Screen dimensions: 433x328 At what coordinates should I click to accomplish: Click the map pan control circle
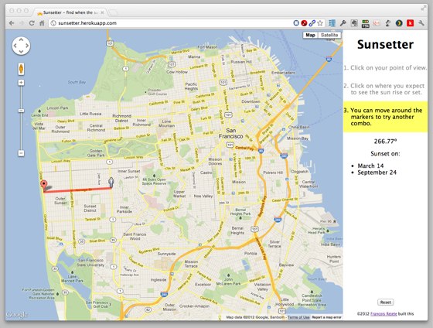tap(21, 46)
